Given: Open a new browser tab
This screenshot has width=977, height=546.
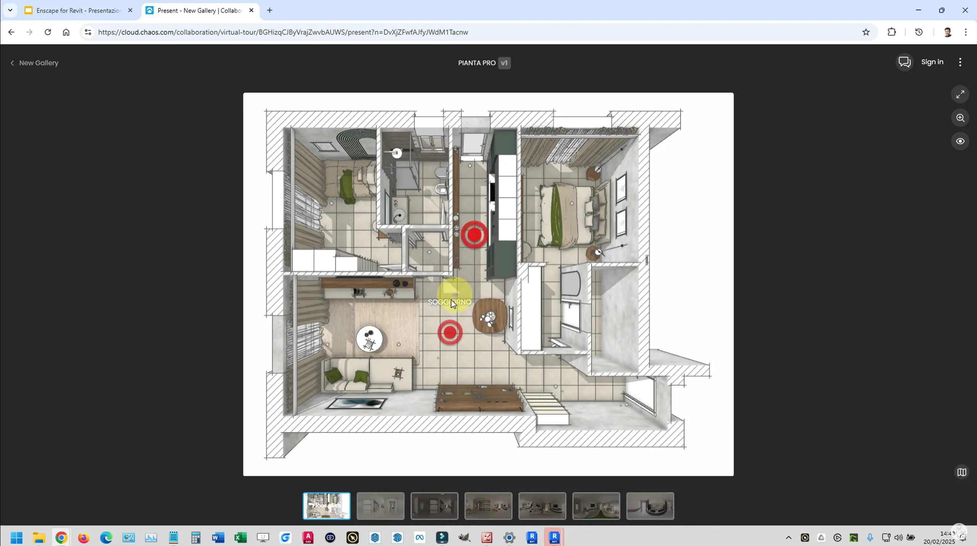Looking at the screenshot, I should pos(270,10).
